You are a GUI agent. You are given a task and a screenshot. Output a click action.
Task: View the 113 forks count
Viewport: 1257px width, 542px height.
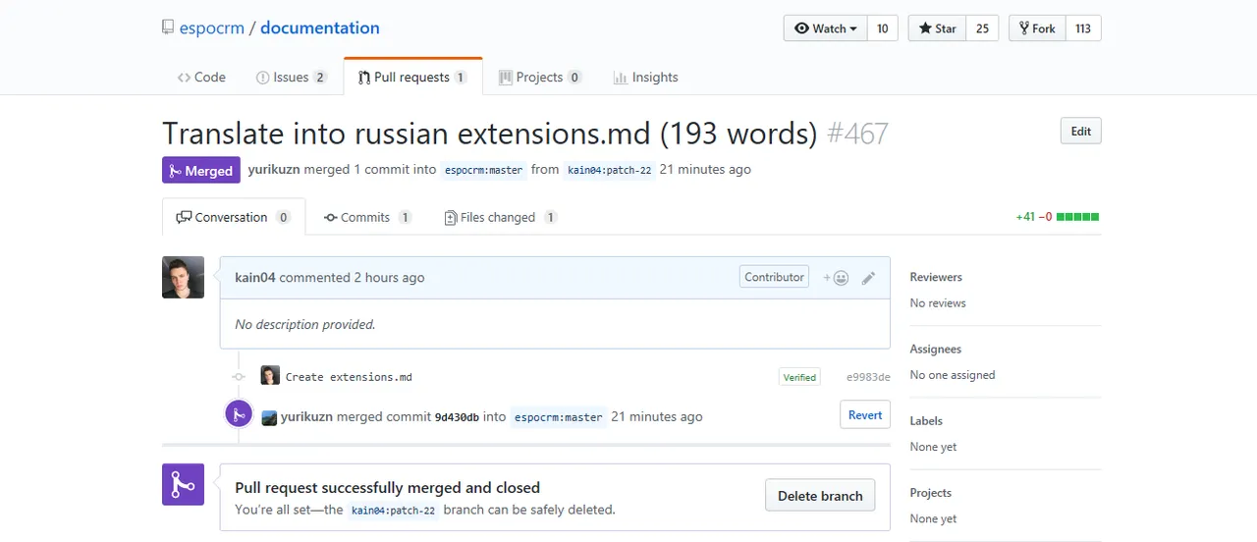(1083, 28)
